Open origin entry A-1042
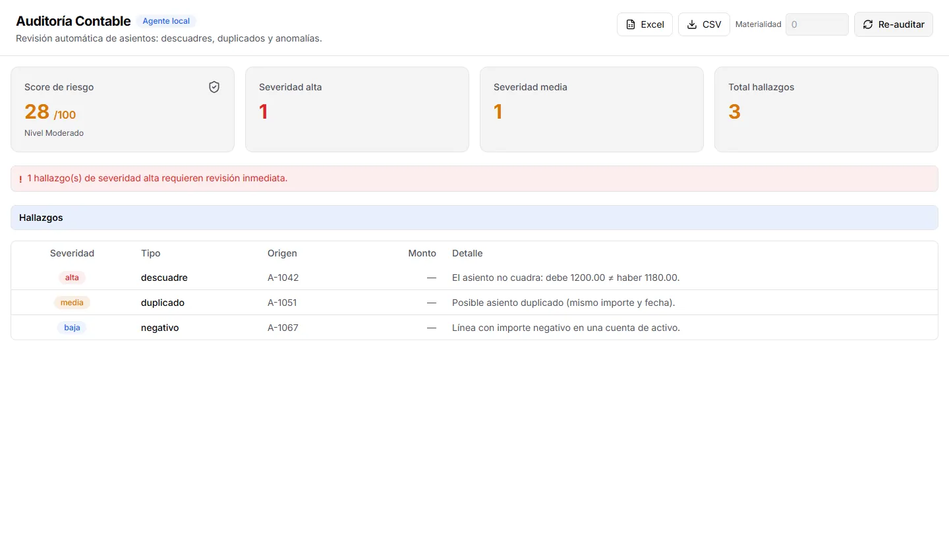Viewport: 949px width, 534px height. [283, 278]
